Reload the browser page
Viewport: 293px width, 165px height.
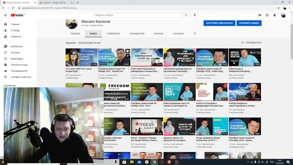pos(13,8)
